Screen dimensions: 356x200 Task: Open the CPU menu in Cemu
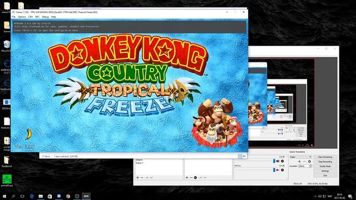point(31,17)
